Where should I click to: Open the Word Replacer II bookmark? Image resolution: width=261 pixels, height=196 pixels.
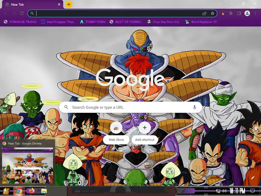pos(201,22)
